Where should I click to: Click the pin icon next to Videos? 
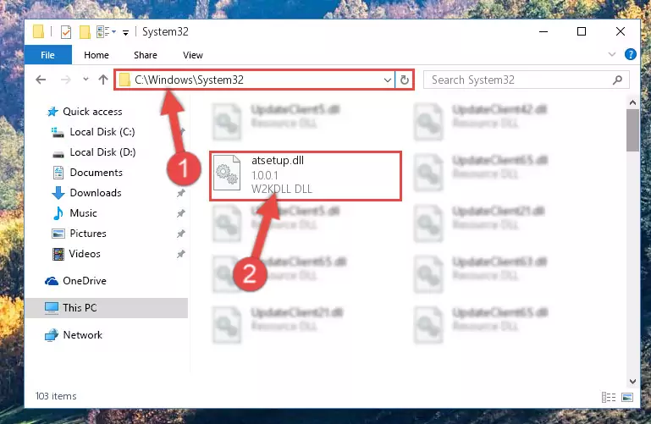(x=180, y=254)
